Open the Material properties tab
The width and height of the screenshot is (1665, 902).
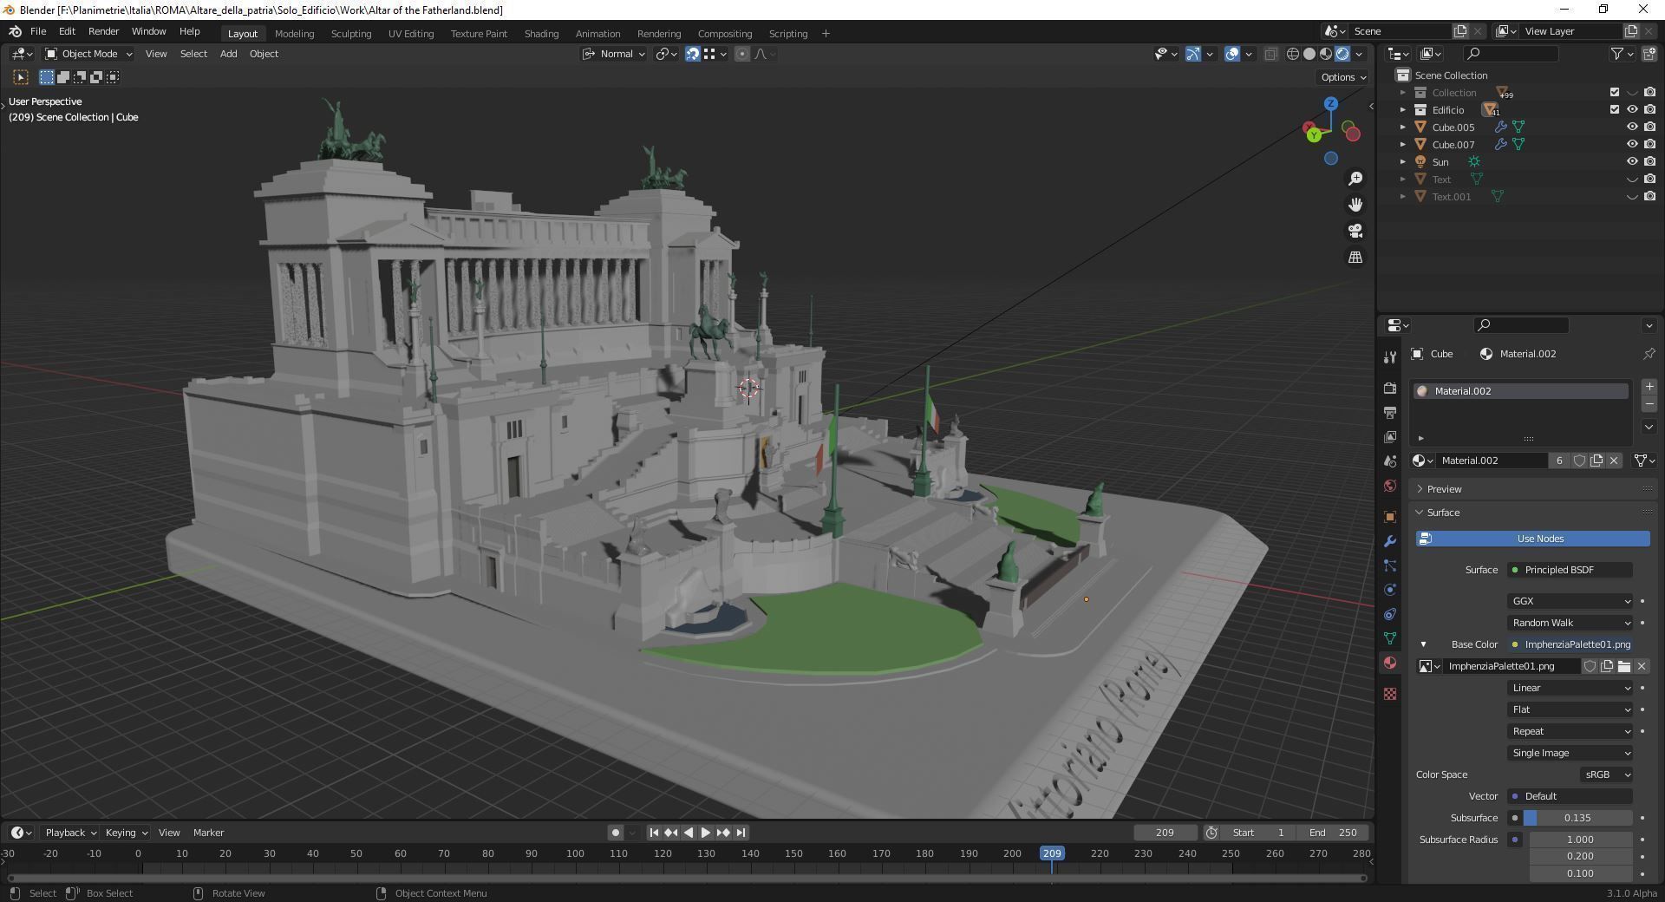coord(1390,663)
